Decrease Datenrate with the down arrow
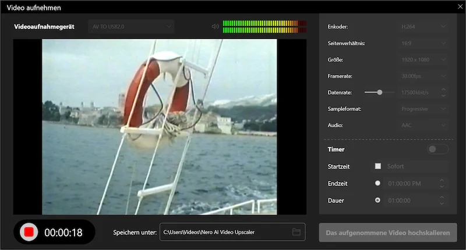Viewport: 466px width, 250px height. tap(443, 95)
